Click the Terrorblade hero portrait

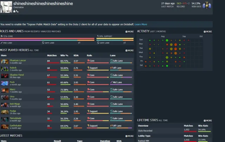[5, 120]
